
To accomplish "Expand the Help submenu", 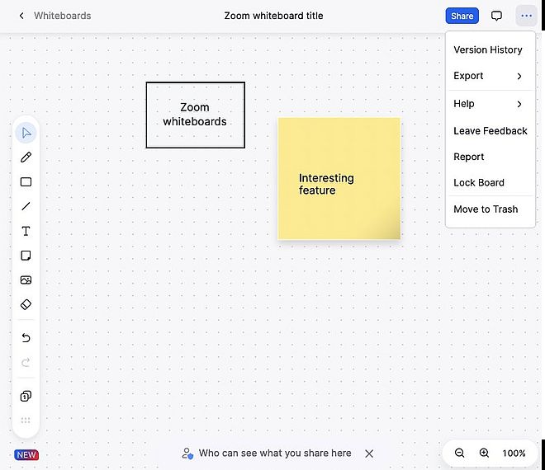I will click(490, 104).
